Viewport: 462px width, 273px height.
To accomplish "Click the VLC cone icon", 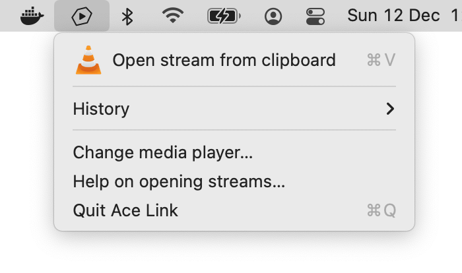I will point(88,61).
